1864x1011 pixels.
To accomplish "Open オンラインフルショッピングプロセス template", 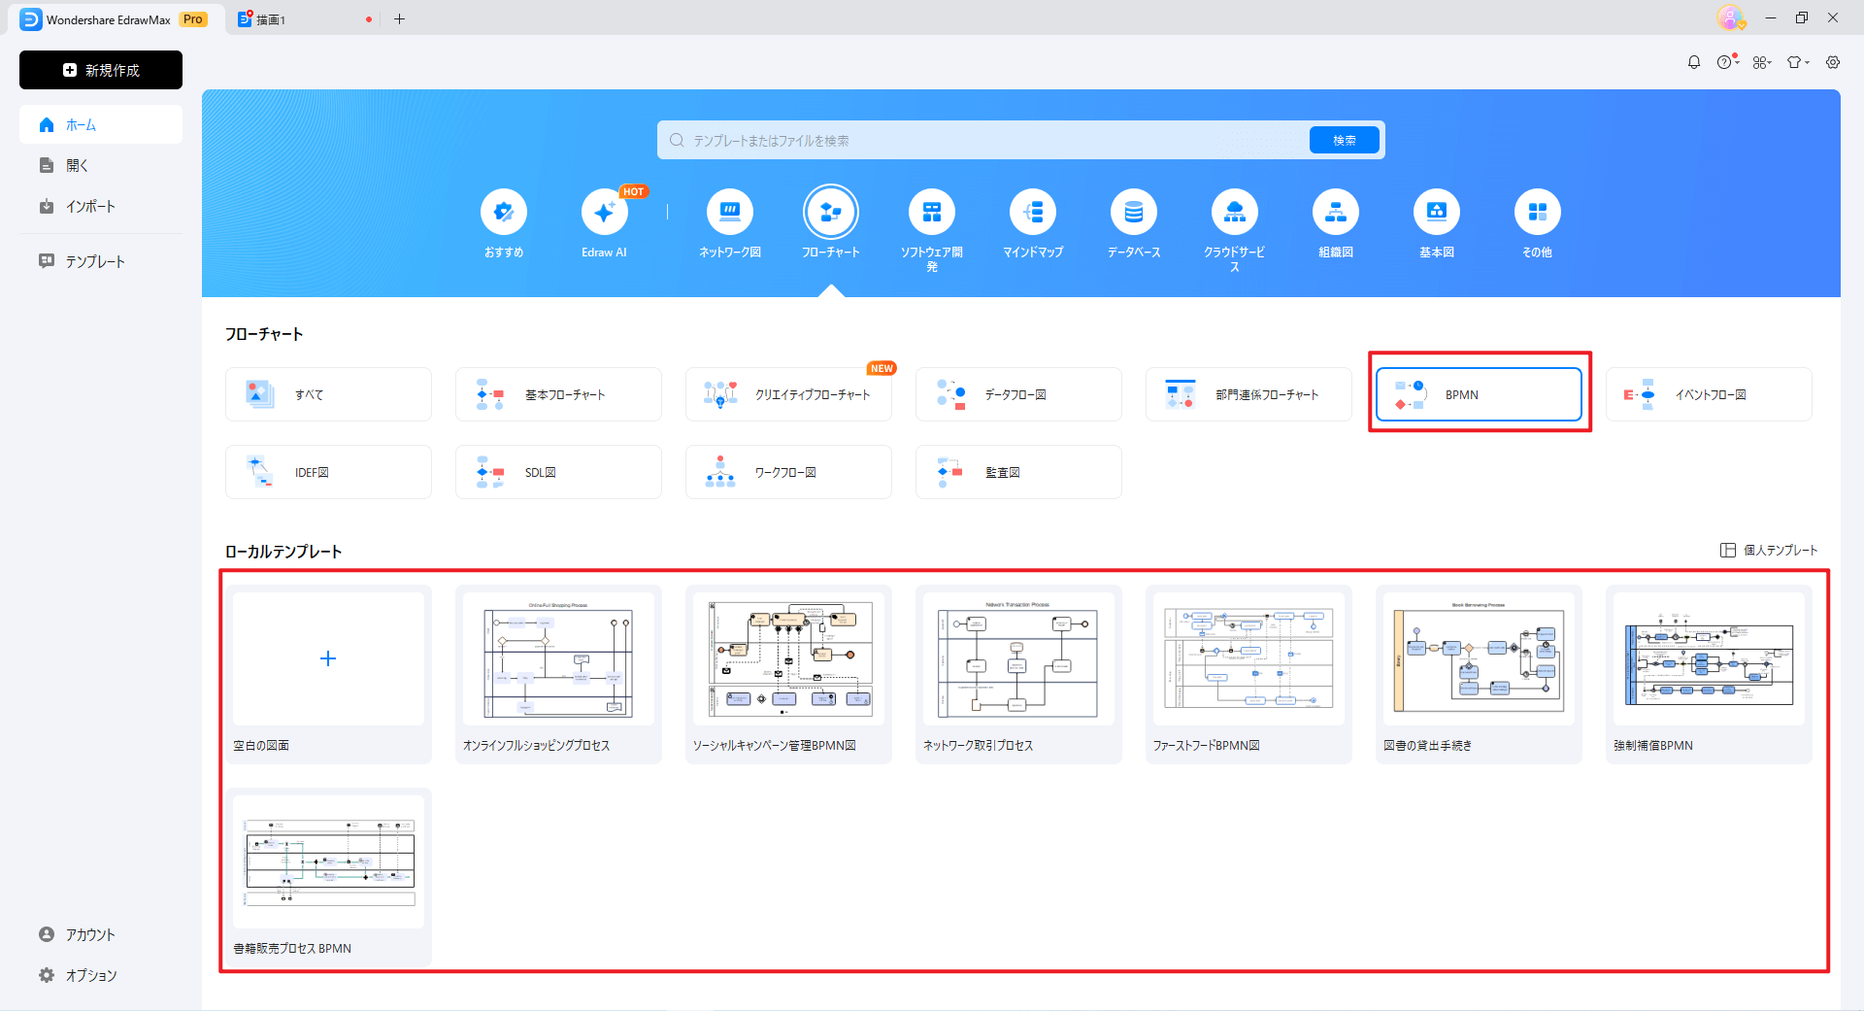I will (558, 674).
